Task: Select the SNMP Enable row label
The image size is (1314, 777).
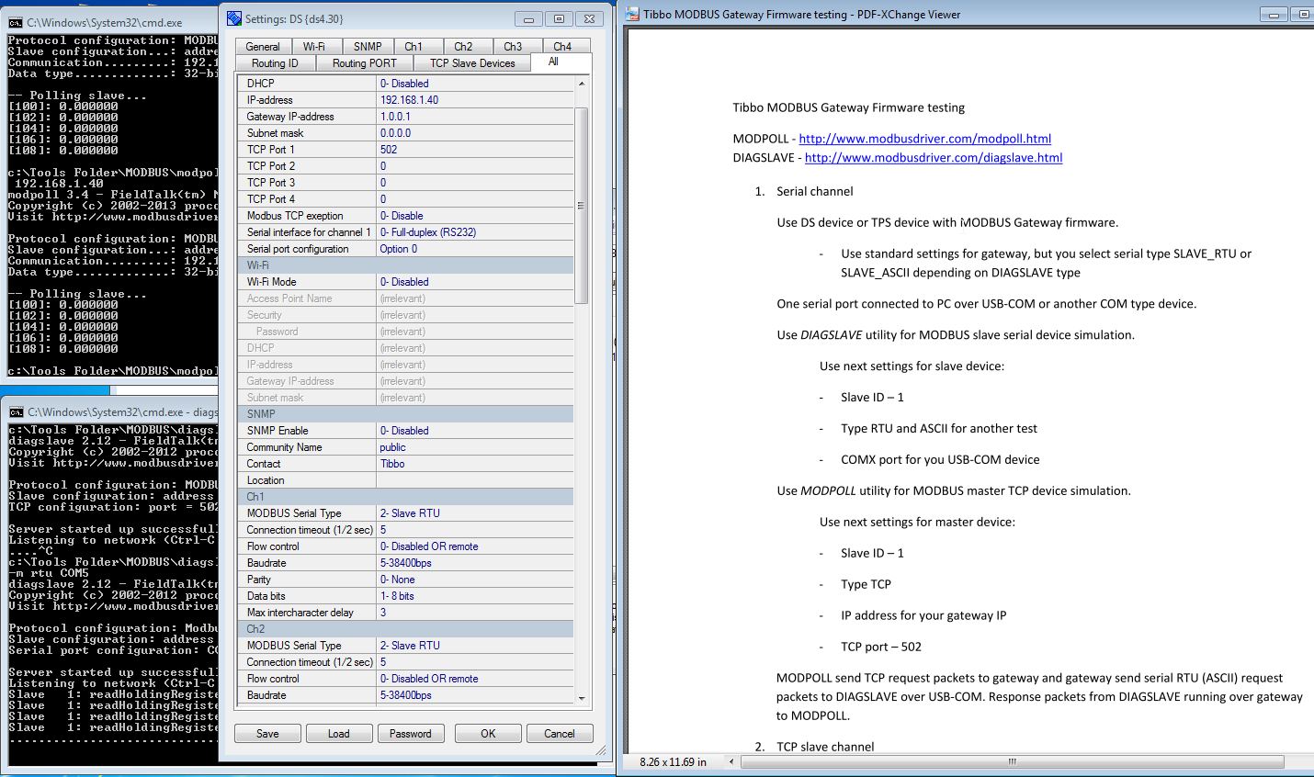Action: [x=278, y=431]
